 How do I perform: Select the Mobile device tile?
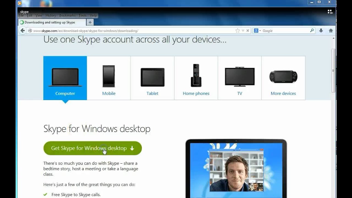(x=109, y=78)
